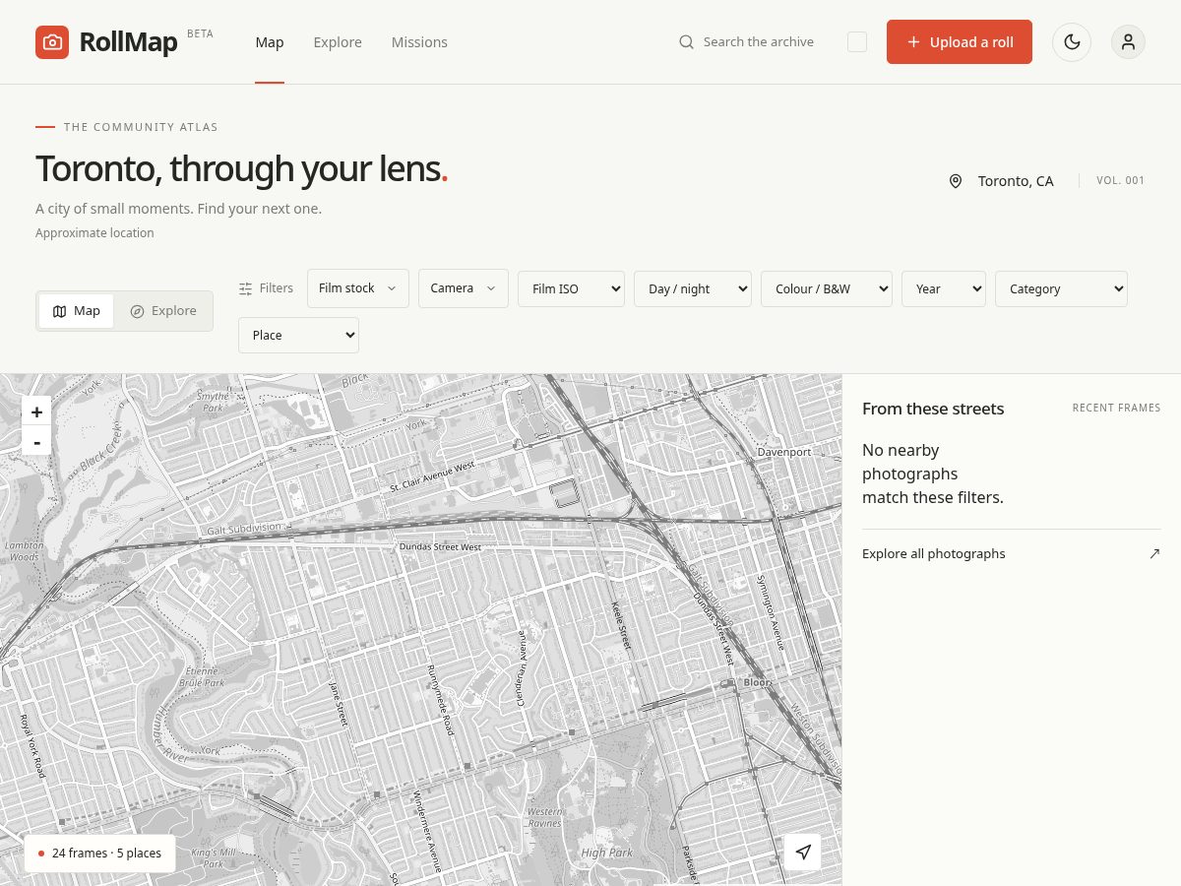The height and width of the screenshot is (886, 1181).
Task: Click the Lambton Woods map label
Action: pyautogui.click(x=24, y=550)
